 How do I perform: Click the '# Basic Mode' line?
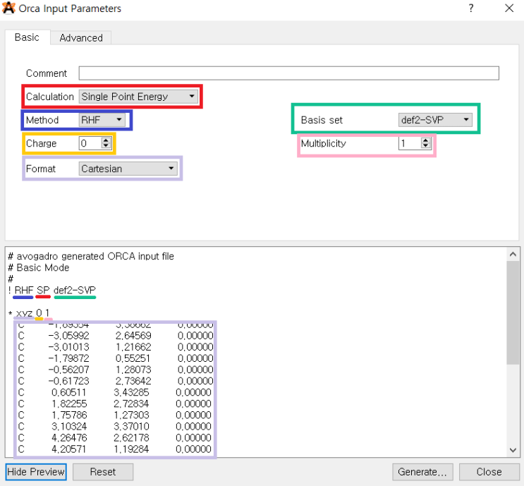point(38,268)
